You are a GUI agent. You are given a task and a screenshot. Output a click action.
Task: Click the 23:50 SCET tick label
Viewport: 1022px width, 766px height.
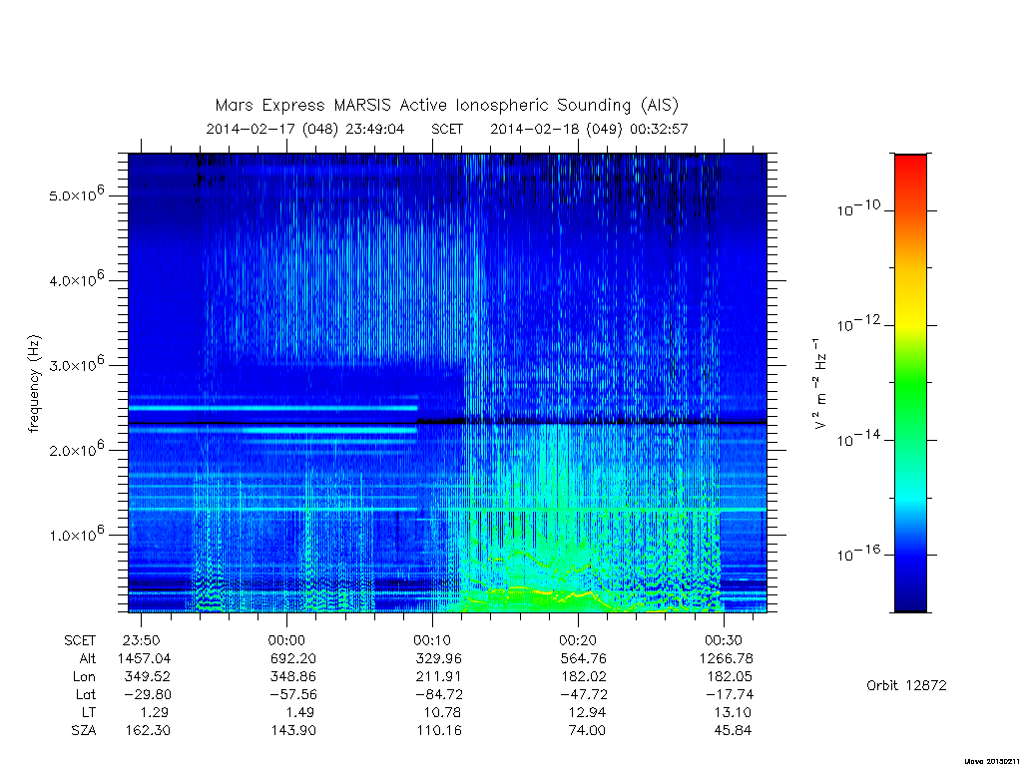(x=141, y=640)
